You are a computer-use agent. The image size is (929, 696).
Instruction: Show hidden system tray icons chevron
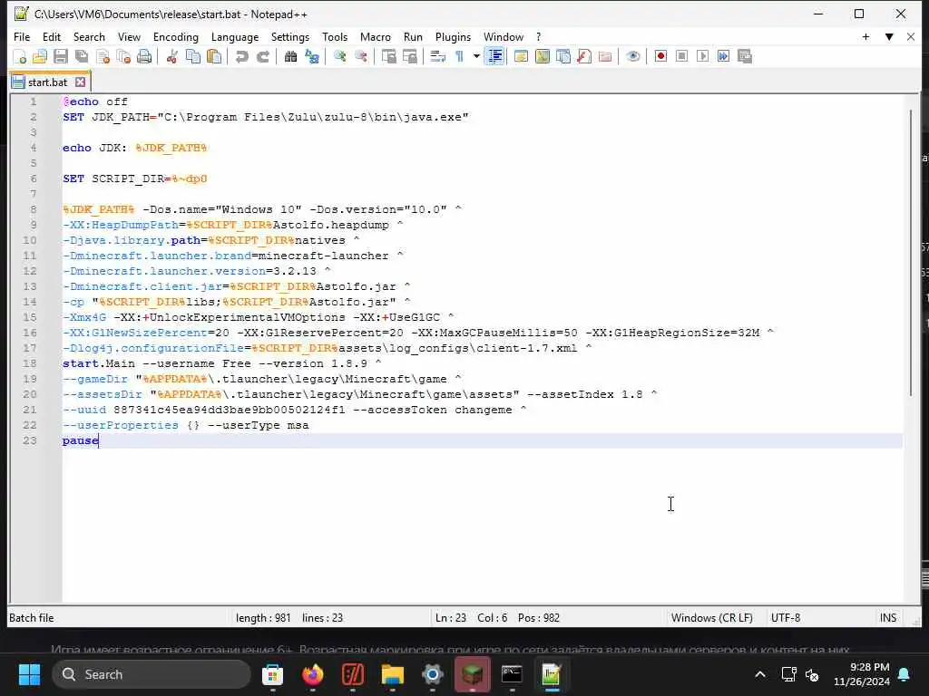coord(760,674)
